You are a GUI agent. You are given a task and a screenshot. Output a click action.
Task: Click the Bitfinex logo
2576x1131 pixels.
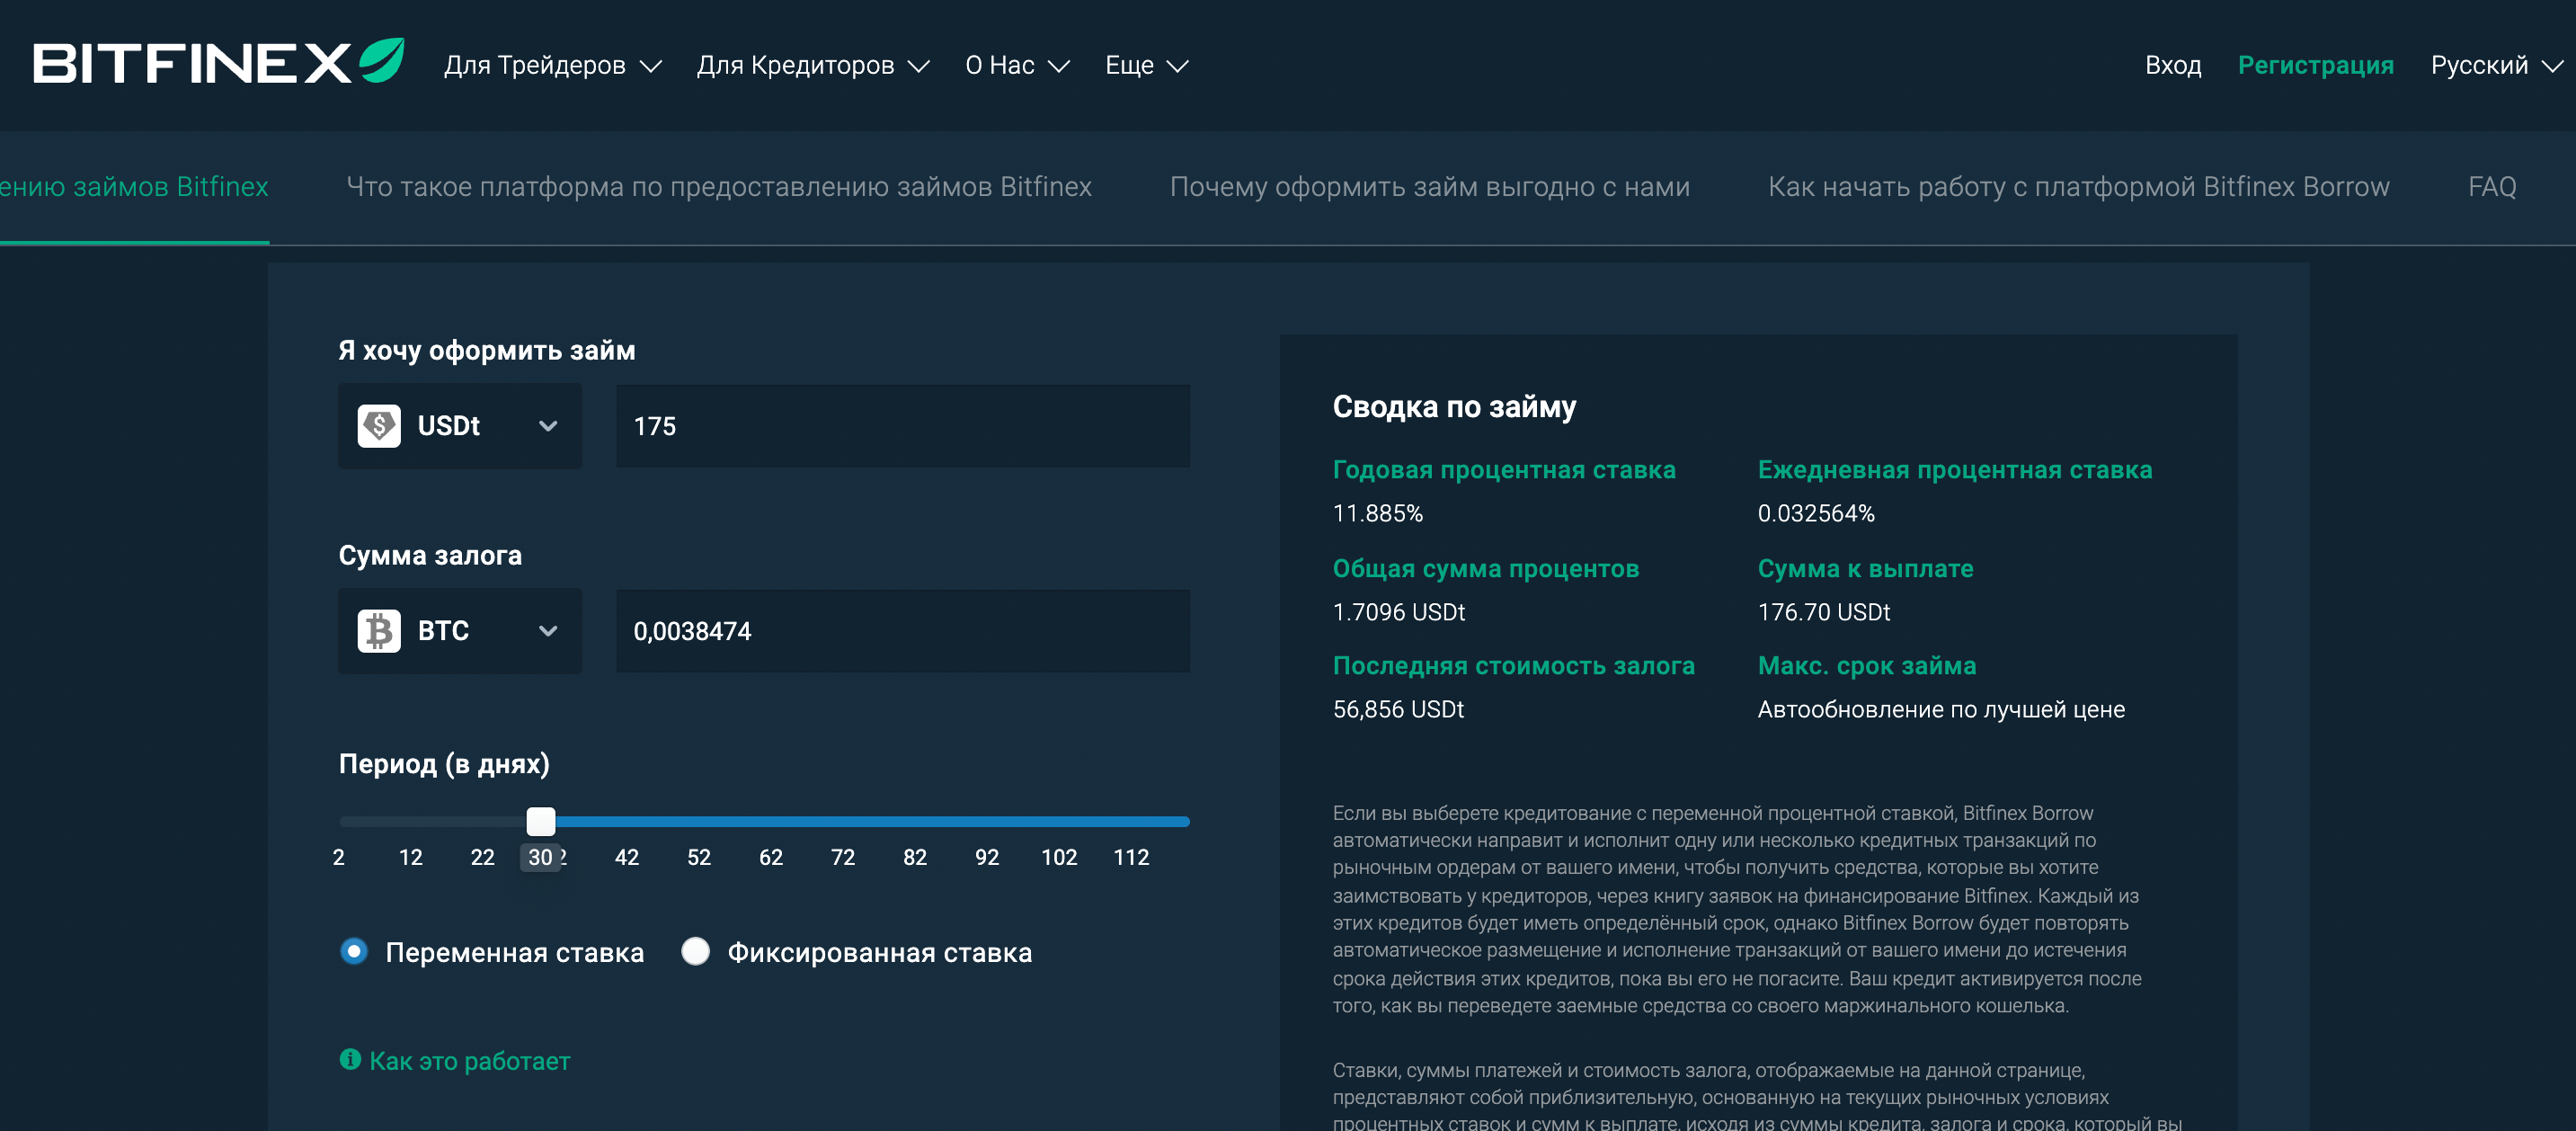pos(218,62)
